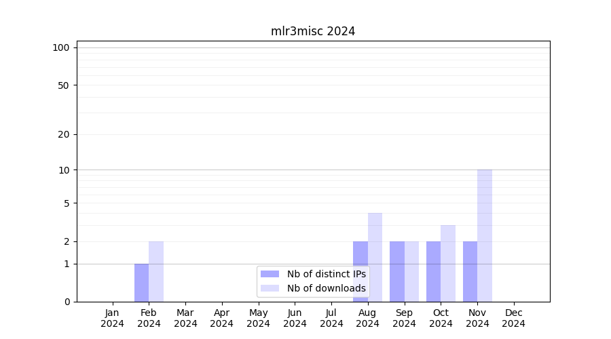This screenshot has height=339, width=611.
Task: Click the 'Jan 2024' x-axis label
Action: click(113, 318)
